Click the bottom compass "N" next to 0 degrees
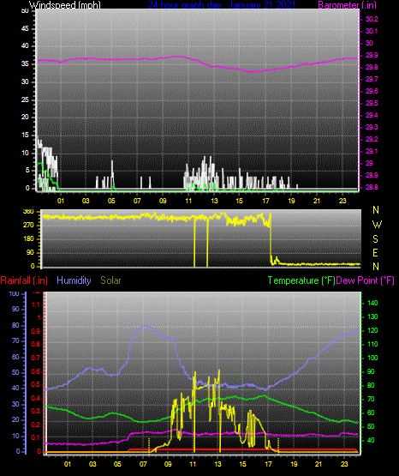Viewport: 399px width, 476px height. (x=376, y=266)
